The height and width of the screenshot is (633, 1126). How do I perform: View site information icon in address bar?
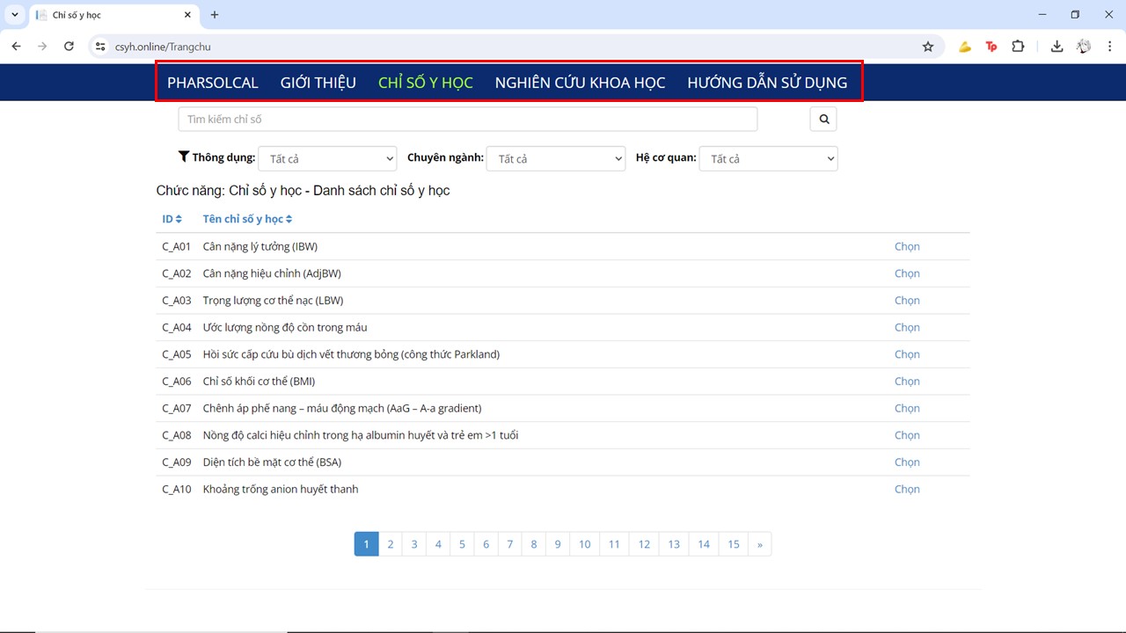(100, 47)
